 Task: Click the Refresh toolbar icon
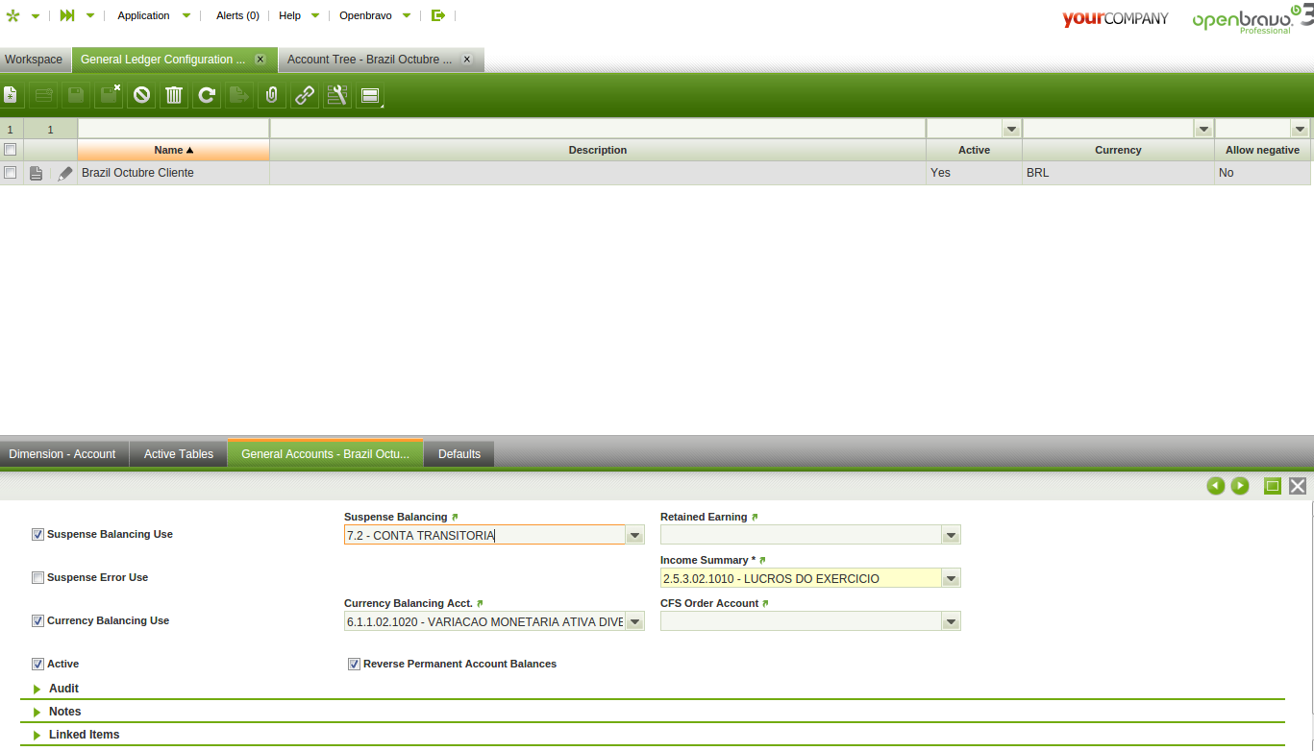207,95
